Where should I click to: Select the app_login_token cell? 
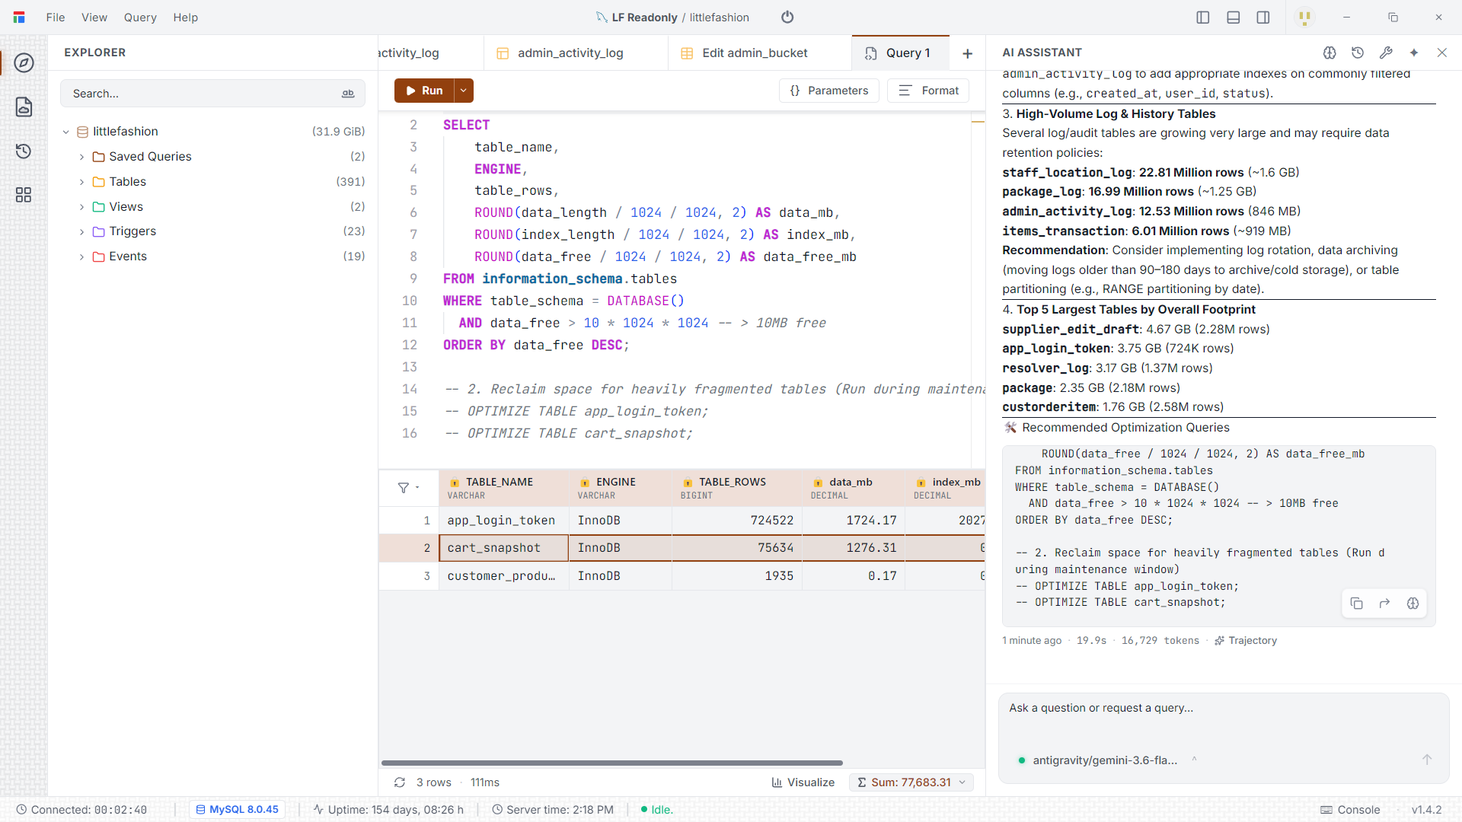click(503, 521)
